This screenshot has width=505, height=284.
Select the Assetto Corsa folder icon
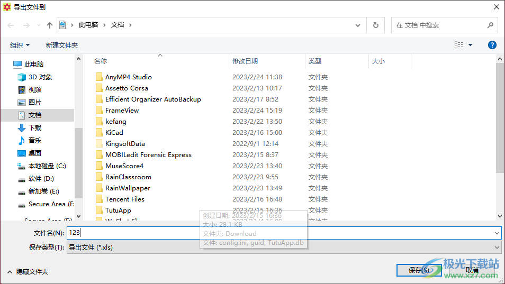point(99,88)
